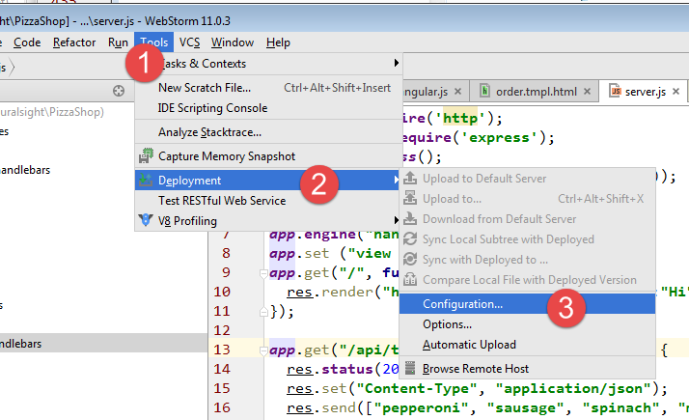This screenshot has height=420, width=689.
Task: Click res.render on line 10
Action: (x=330, y=292)
